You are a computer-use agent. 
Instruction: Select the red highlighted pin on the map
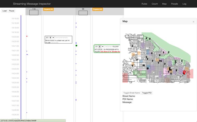pyautogui.click(x=184, y=73)
